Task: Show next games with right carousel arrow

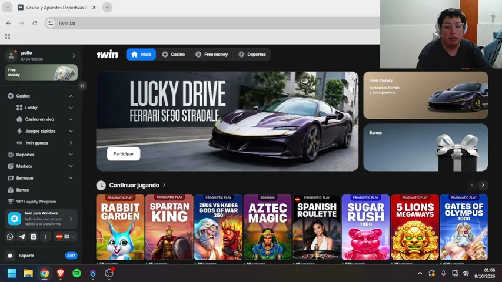Action: click(483, 185)
